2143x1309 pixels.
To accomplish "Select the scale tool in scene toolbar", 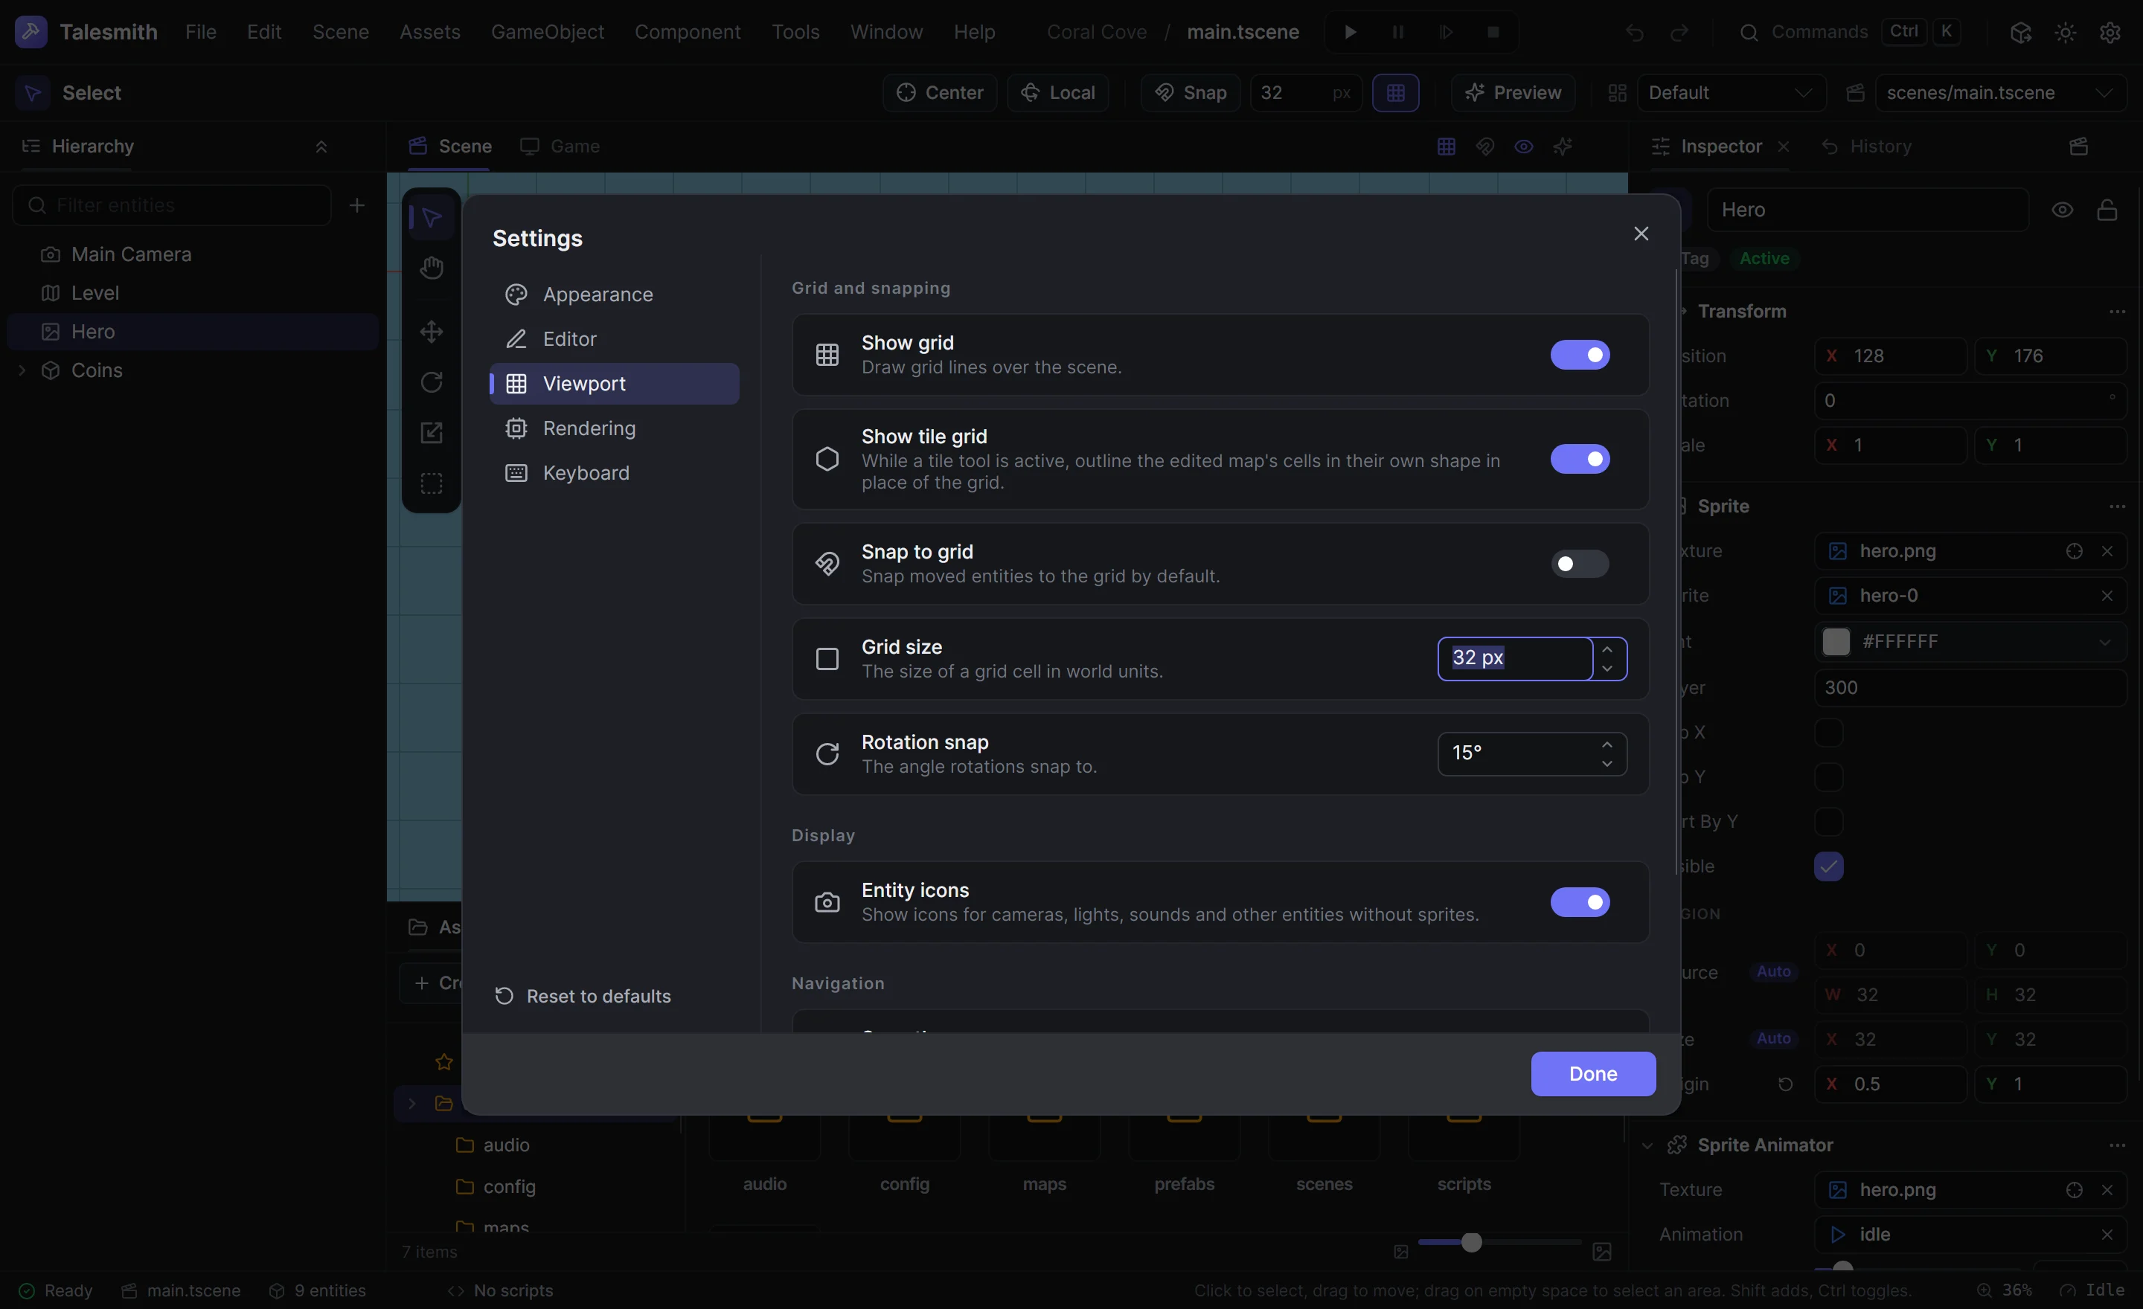I will tap(432, 432).
